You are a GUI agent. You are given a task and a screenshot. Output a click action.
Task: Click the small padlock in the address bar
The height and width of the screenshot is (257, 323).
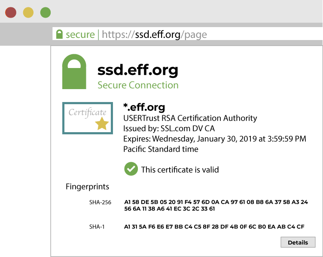[59, 34]
